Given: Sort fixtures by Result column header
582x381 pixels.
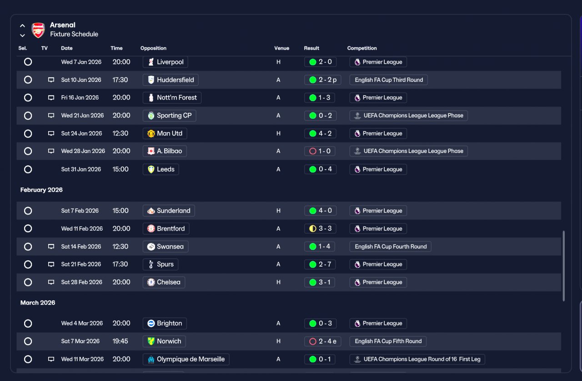Looking at the screenshot, I should (311, 48).
